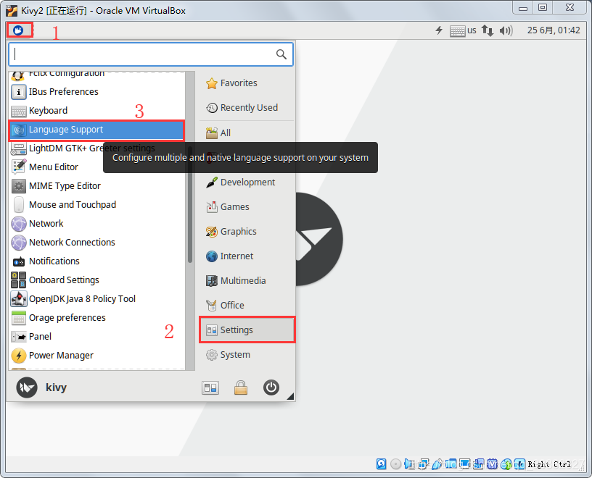Select the Graphics category
Image resolution: width=592 pixels, height=478 pixels.
click(247, 232)
